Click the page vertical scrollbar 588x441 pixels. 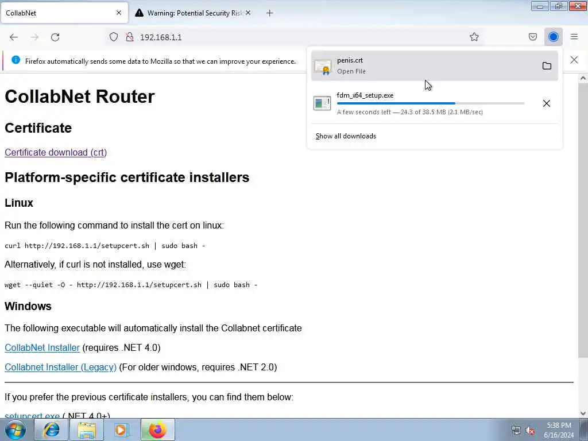click(x=583, y=220)
